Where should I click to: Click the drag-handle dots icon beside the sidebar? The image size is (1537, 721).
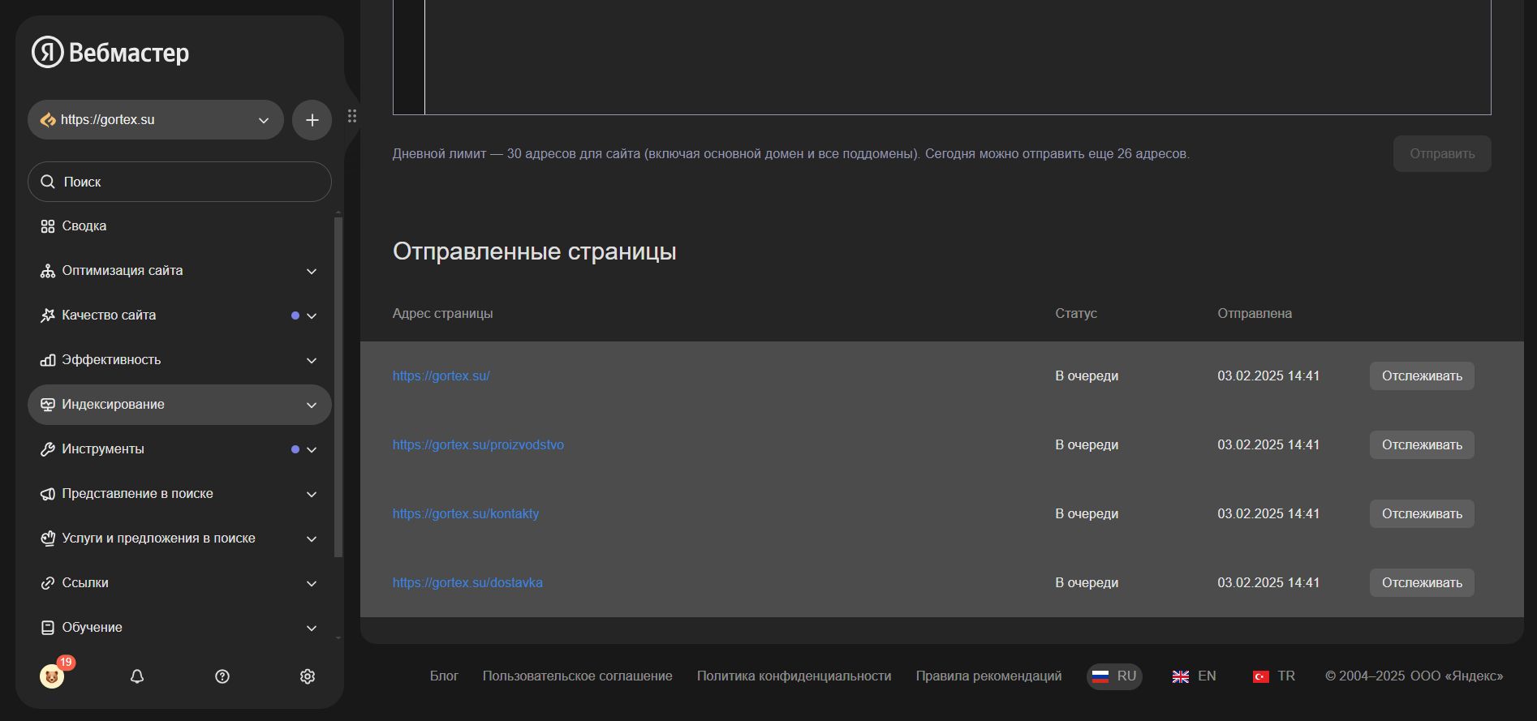(352, 116)
